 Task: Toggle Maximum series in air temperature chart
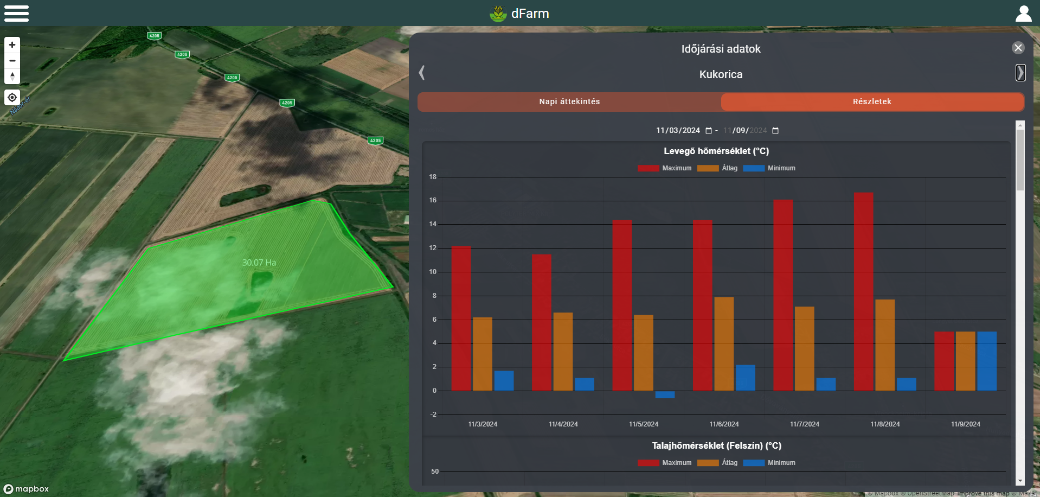pyautogui.click(x=664, y=168)
